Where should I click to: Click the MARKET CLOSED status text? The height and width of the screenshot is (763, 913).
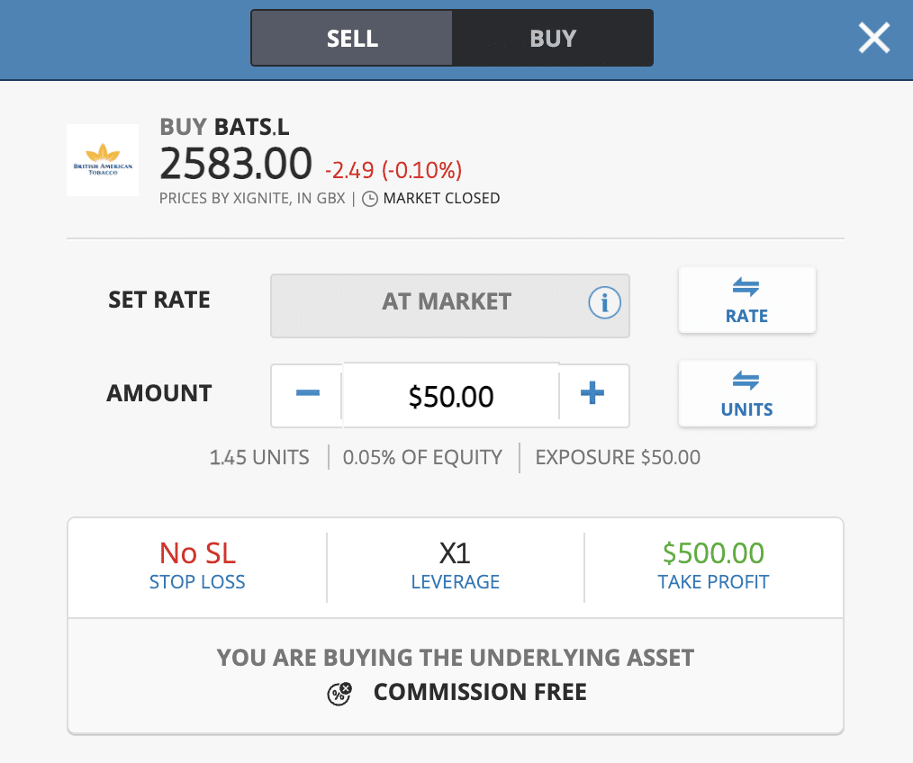[441, 199]
